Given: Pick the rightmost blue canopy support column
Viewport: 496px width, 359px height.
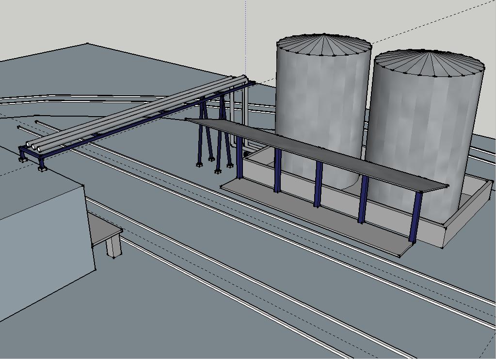Looking at the screenshot, I should pyautogui.click(x=415, y=217).
